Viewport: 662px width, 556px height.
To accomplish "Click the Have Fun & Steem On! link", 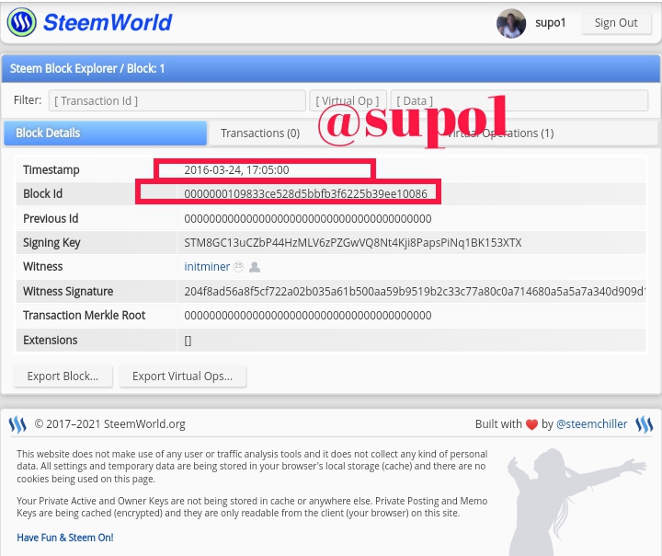I will click(65, 538).
